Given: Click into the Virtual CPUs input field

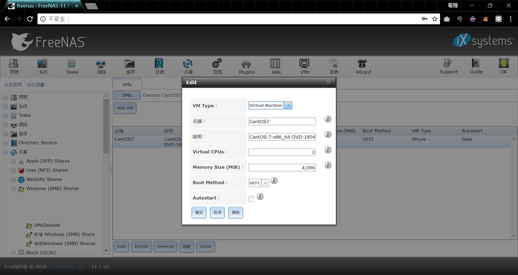Looking at the screenshot, I should coord(282,152).
